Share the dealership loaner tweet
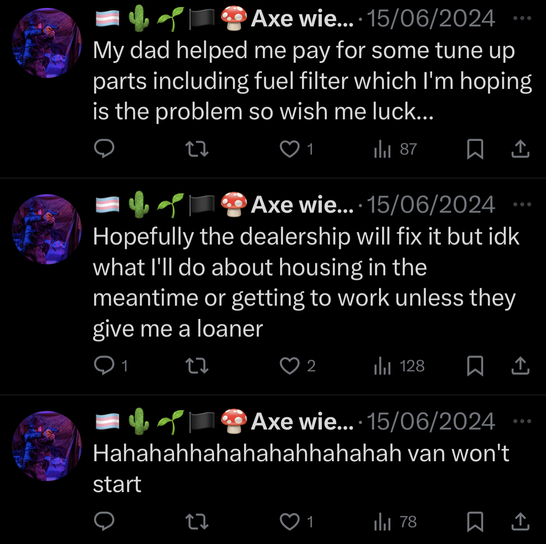This screenshot has width=546, height=544. click(521, 366)
